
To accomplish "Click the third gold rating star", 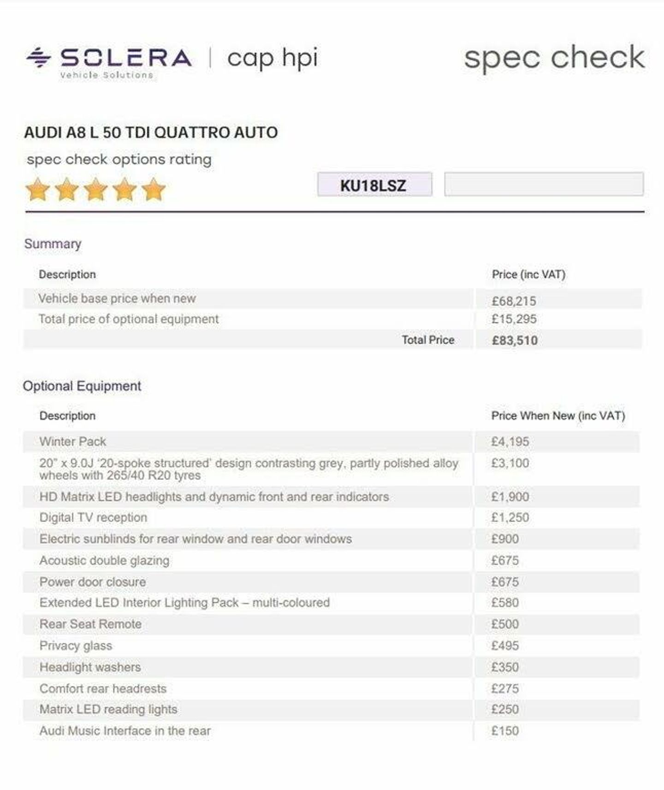I will (x=96, y=190).
